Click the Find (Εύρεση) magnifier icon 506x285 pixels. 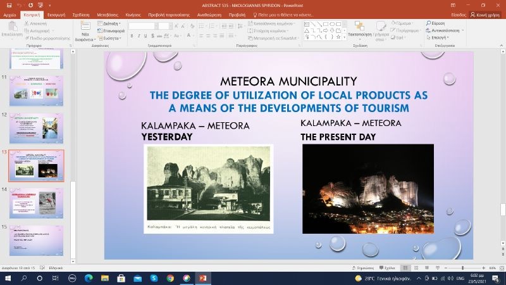(428, 23)
